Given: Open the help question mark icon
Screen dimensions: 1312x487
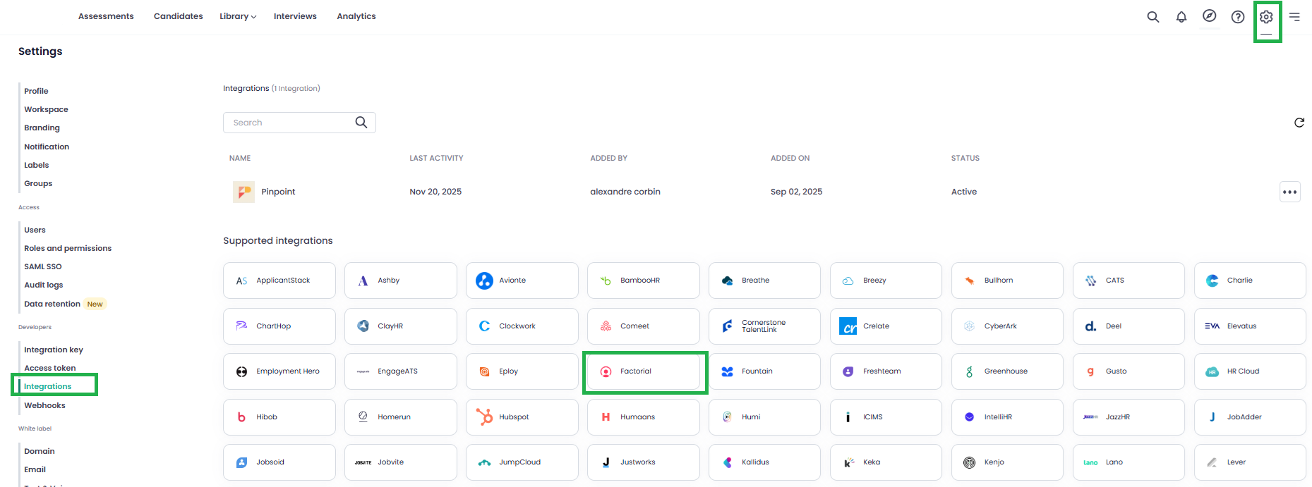Looking at the screenshot, I should pyautogui.click(x=1238, y=17).
